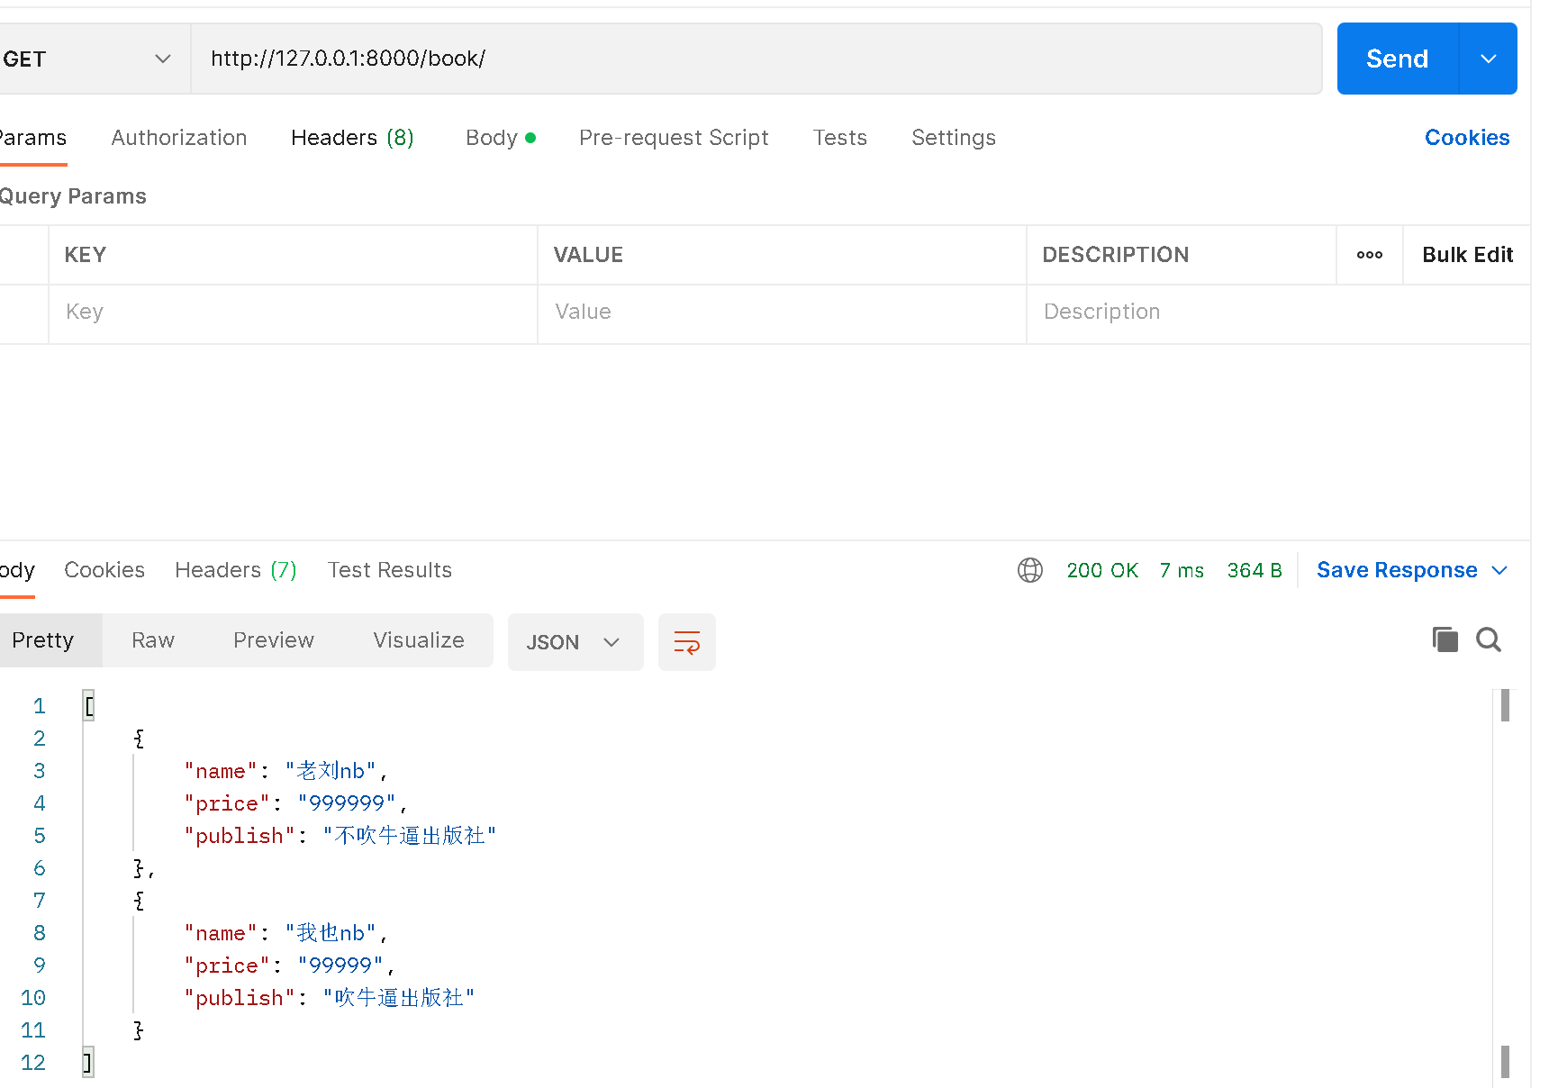1549x1088 pixels.
Task: Click the word-wrap icon in response toolbar
Action: pyautogui.click(x=687, y=642)
